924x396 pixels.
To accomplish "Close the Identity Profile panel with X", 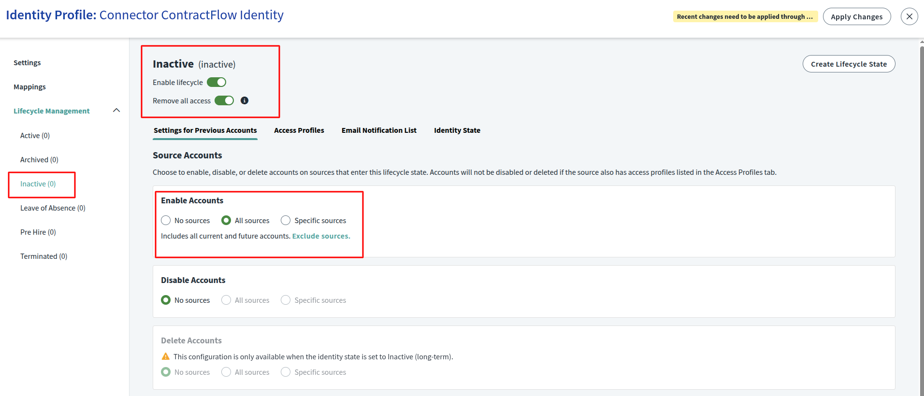I will tap(909, 16).
